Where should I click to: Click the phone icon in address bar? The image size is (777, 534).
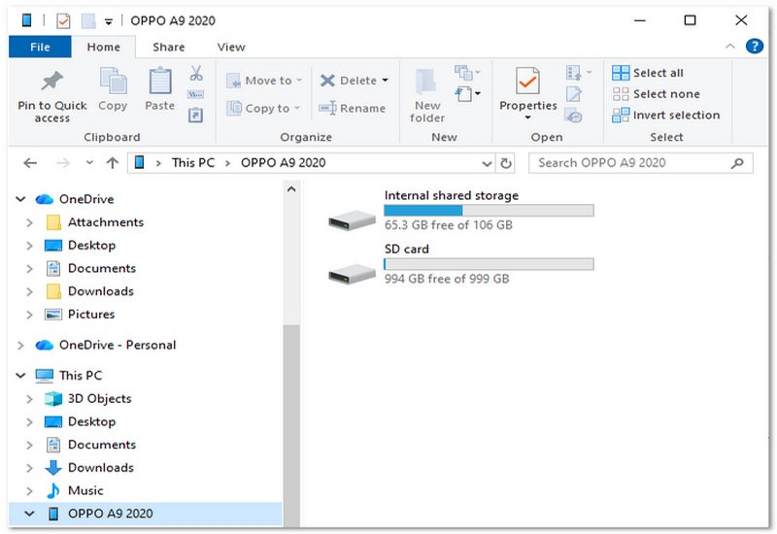[x=140, y=162]
